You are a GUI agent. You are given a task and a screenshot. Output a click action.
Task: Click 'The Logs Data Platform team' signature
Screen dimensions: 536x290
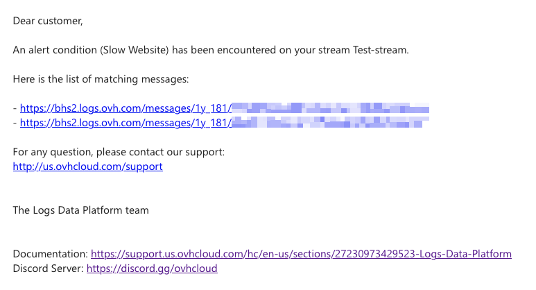[x=80, y=210]
